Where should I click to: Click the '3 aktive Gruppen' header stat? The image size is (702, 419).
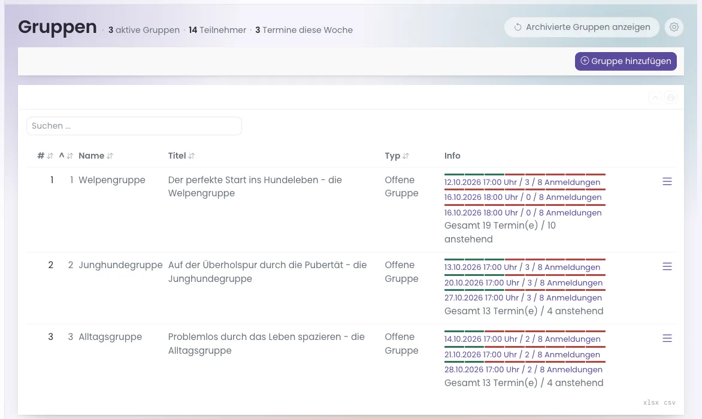coord(144,30)
